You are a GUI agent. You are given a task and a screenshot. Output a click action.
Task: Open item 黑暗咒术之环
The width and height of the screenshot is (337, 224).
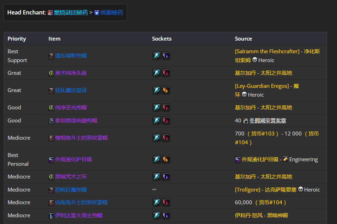[x=71, y=176]
